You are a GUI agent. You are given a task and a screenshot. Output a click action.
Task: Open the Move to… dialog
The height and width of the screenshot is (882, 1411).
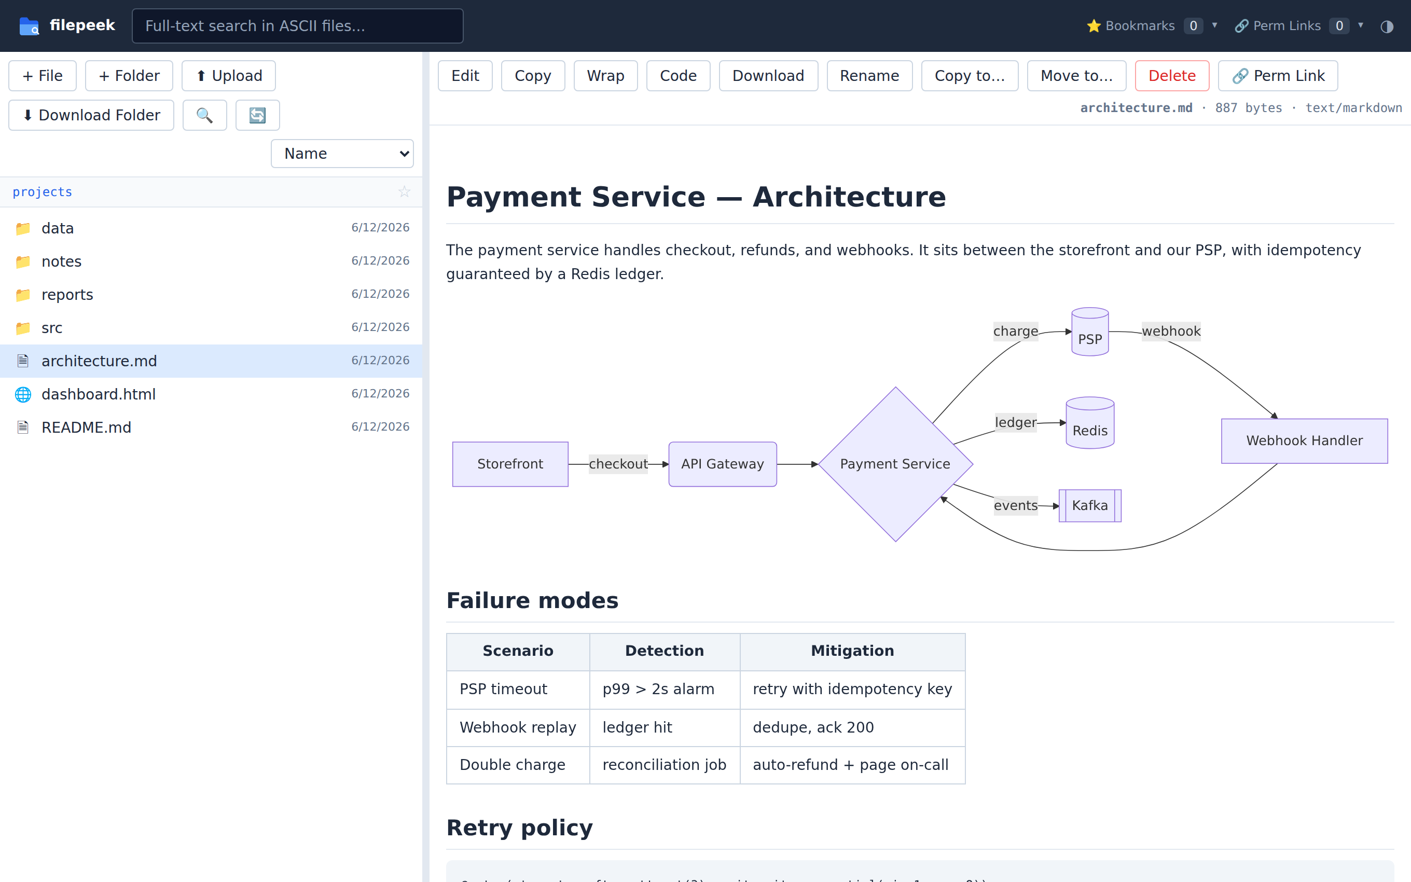[x=1076, y=76]
